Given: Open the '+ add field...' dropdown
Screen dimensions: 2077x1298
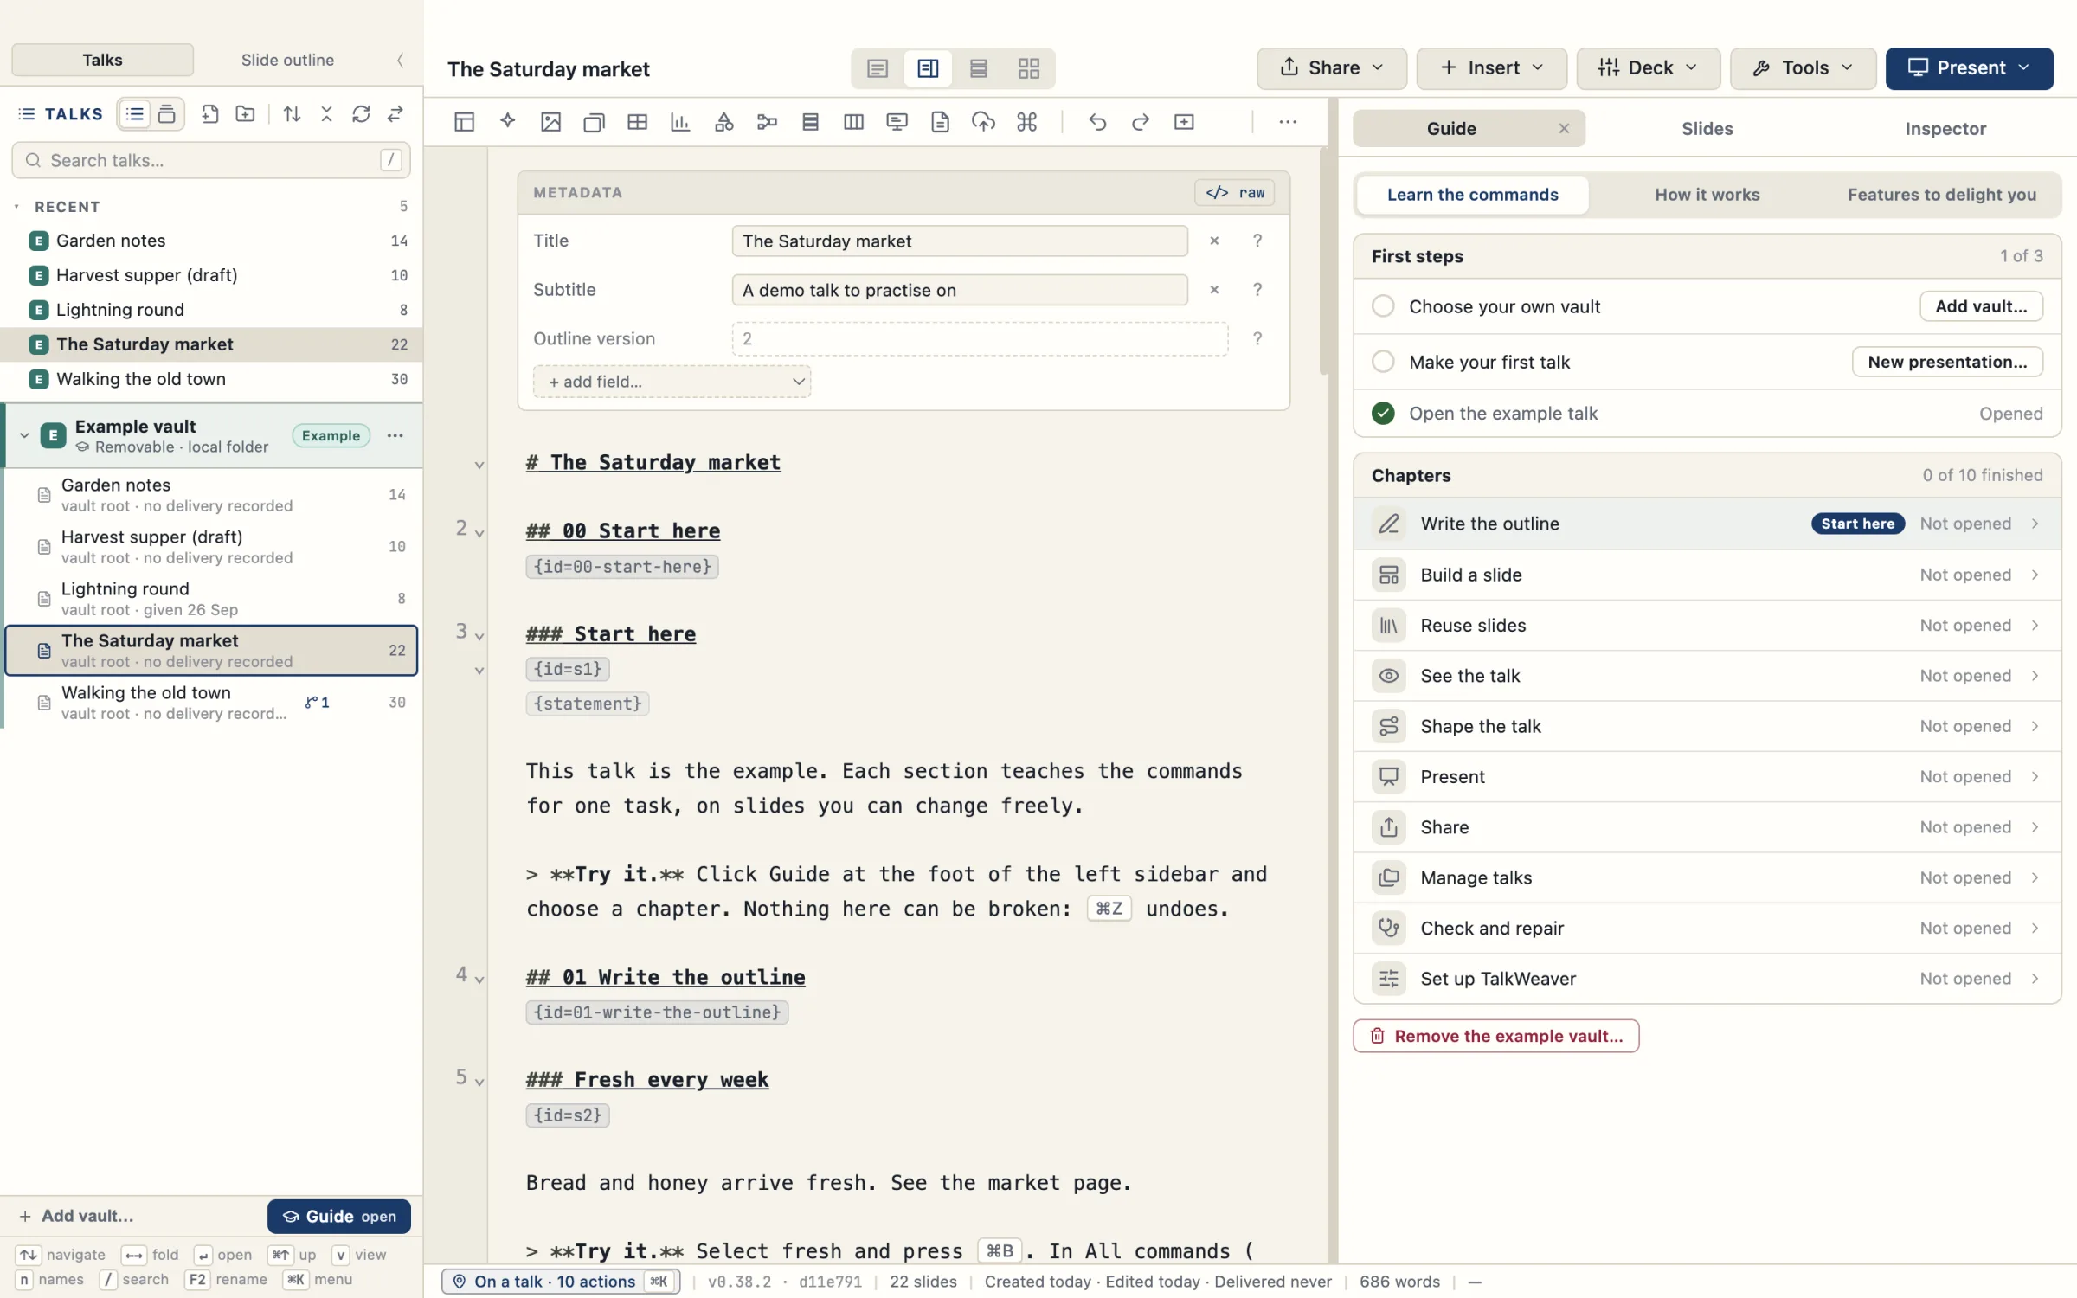Looking at the screenshot, I should (x=672, y=382).
